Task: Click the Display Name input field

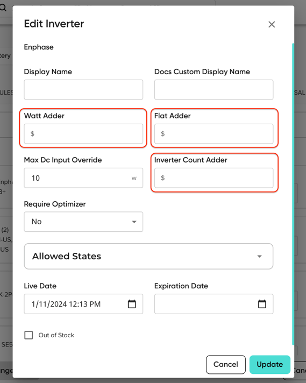Action: coord(83,90)
